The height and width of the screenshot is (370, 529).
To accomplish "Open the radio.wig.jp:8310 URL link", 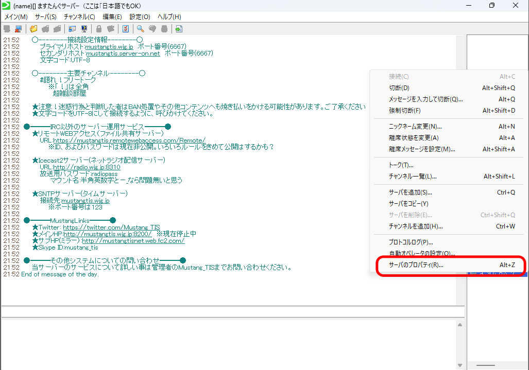I will [87, 167].
